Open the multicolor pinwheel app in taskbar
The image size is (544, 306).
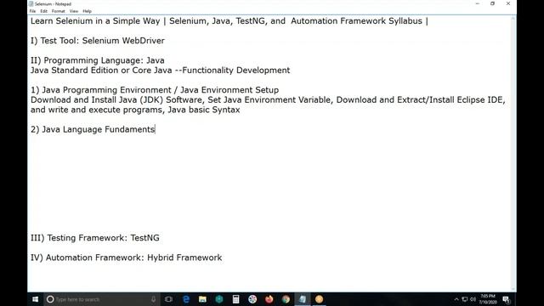pos(252,299)
